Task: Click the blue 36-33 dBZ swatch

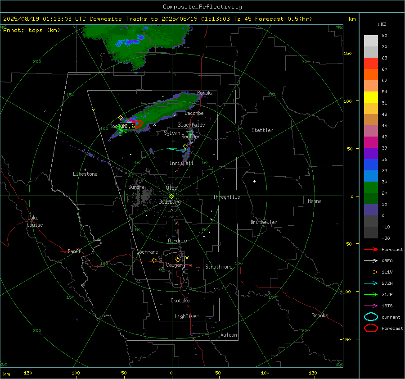Action: coord(371,165)
